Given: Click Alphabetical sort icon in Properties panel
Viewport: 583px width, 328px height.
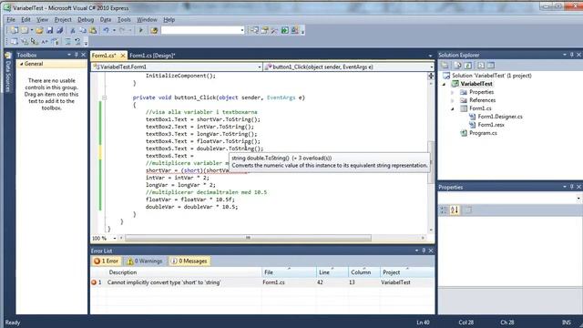Looking at the screenshot, I should click(455, 210).
